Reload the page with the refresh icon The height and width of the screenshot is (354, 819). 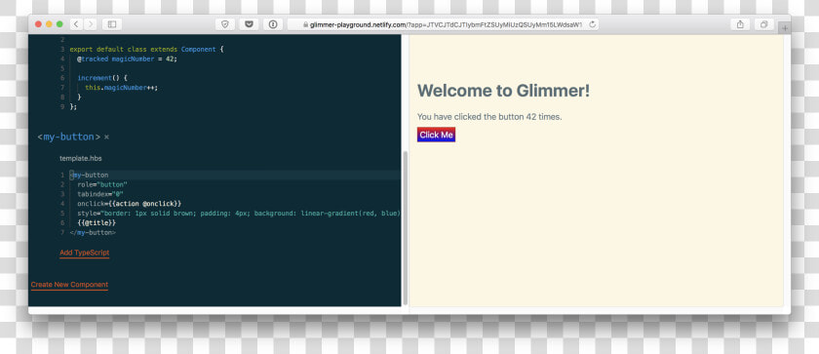[593, 24]
